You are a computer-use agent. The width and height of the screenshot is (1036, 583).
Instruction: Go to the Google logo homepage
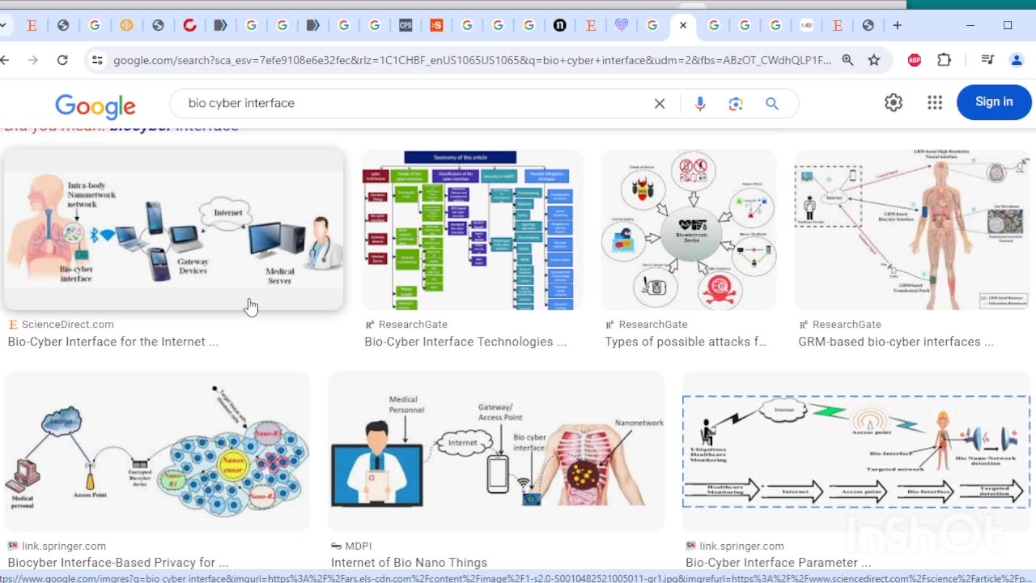tap(96, 105)
